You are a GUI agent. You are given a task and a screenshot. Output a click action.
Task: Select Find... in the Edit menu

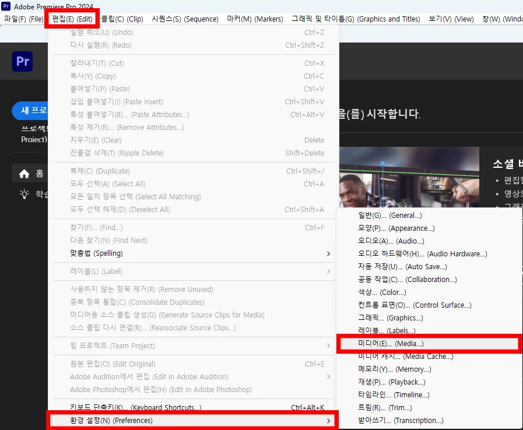tap(194, 228)
